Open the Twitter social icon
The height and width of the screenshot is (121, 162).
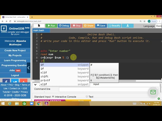point(15,81)
